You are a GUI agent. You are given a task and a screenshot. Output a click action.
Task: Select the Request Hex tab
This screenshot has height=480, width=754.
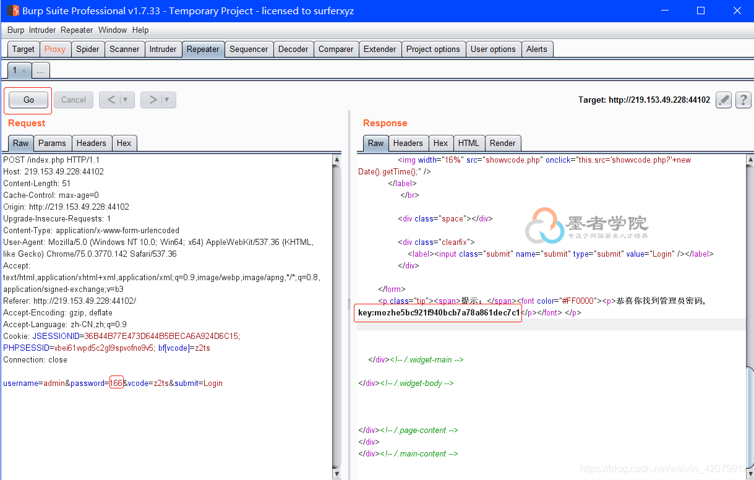124,143
